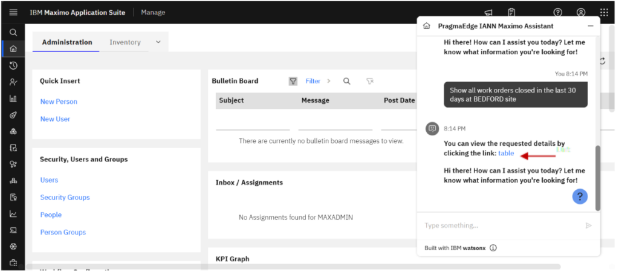
Task: Open the history clock icon in sidebar
Action: tap(13, 65)
